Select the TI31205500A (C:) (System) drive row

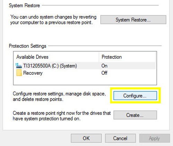click(x=85, y=66)
